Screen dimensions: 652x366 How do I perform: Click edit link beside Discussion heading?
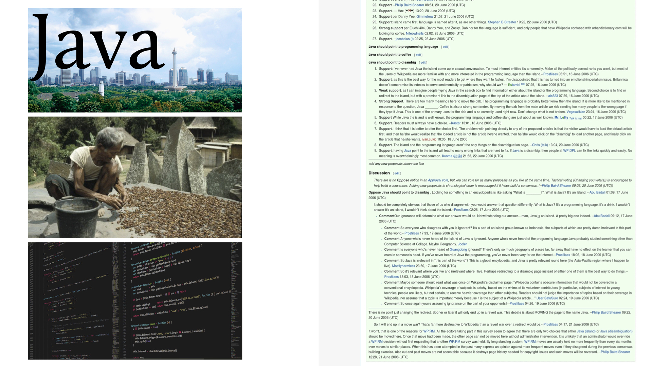click(x=397, y=173)
